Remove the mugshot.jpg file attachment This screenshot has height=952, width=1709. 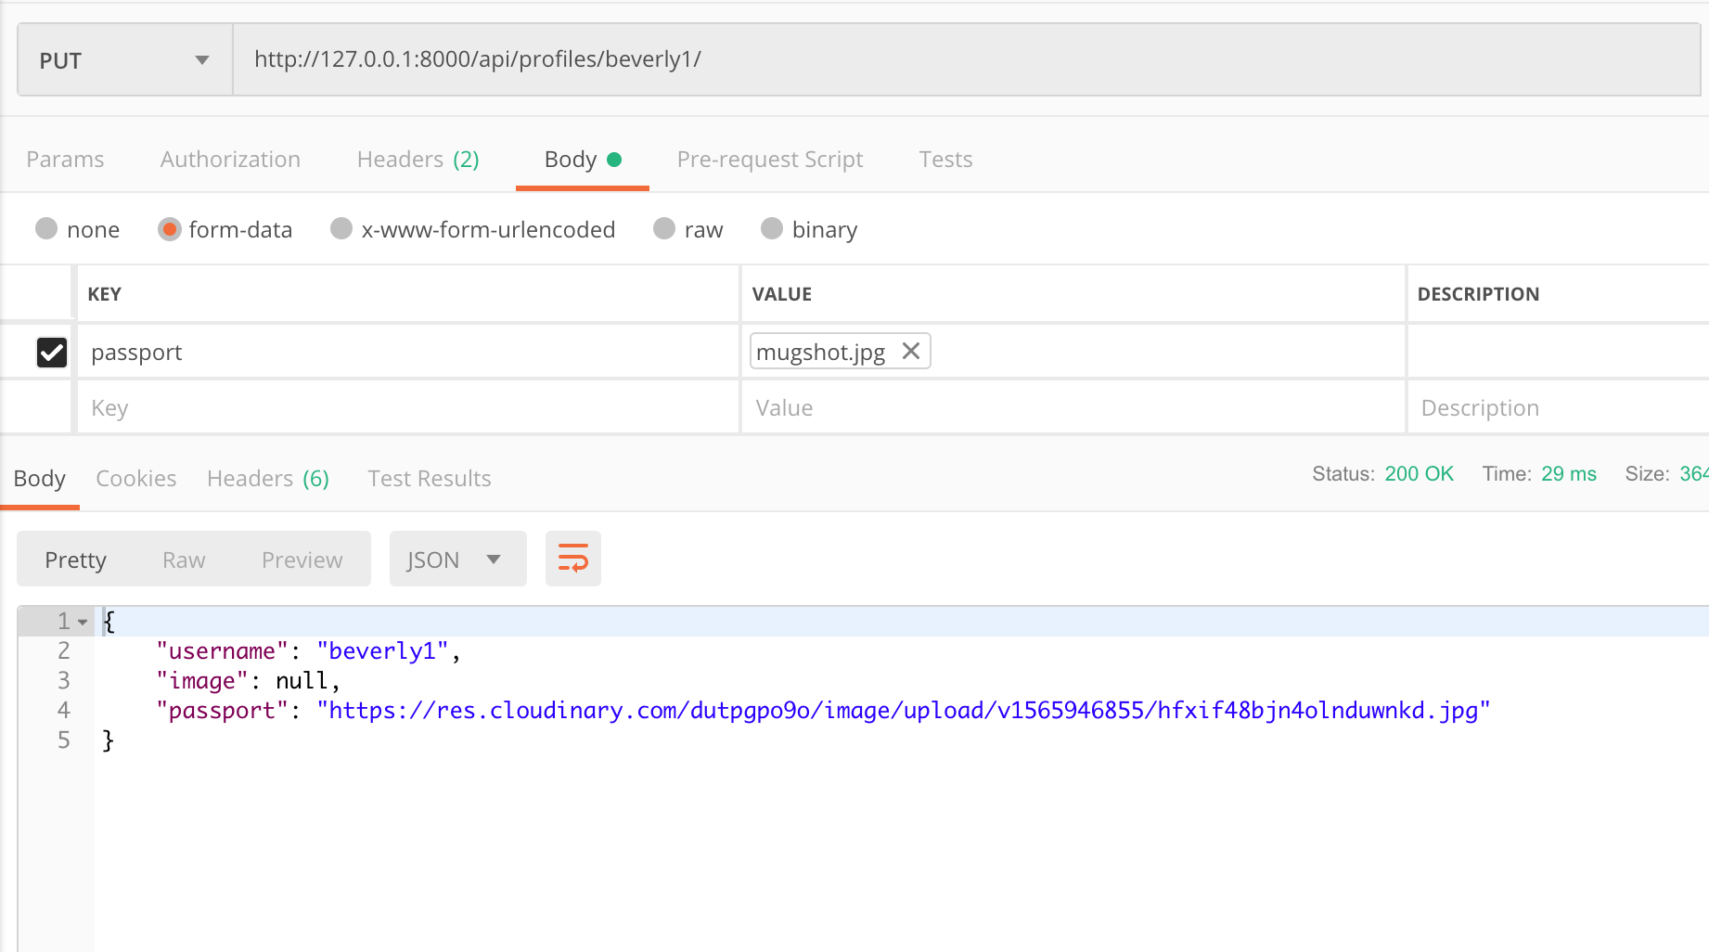tap(910, 351)
